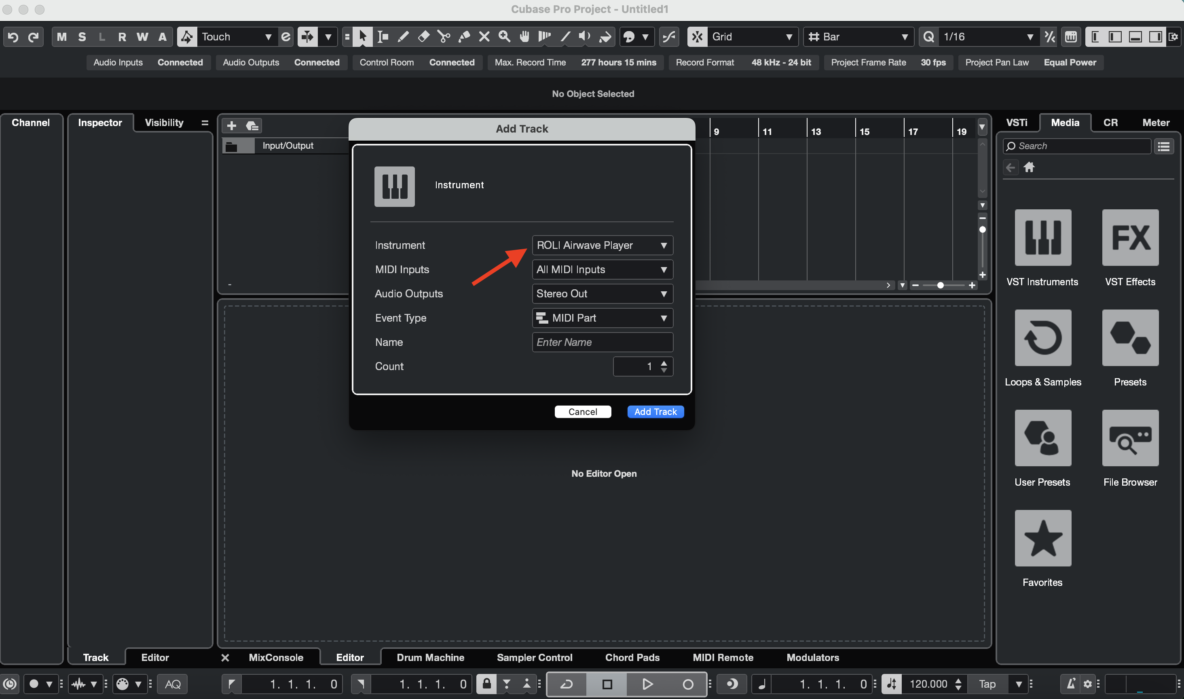The image size is (1184, 699).
Task: Open VST Instruments in Media rack
Action: click(x=1042, y=238)
